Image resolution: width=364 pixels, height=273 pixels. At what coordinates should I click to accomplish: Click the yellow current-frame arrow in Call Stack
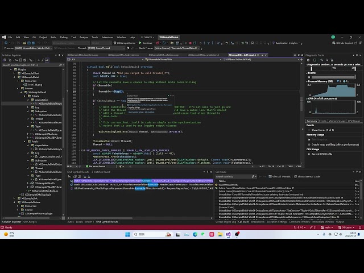click(216, 185)
